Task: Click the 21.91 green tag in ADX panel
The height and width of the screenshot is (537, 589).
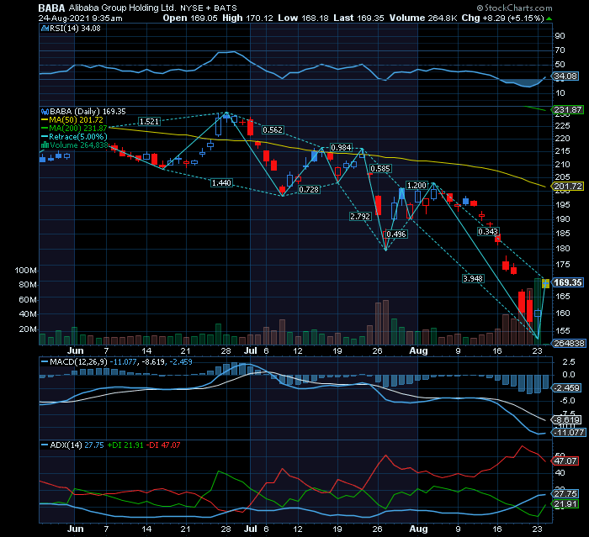Action: pyautogui.click(x=565, y=504)
